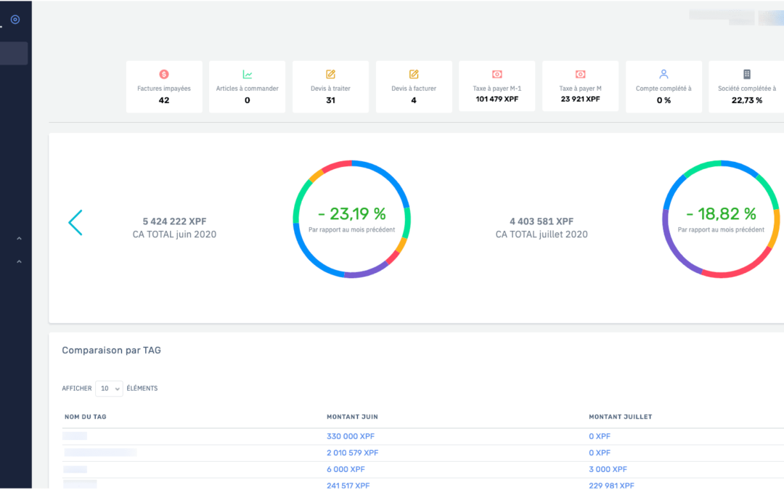Open the 2 010 579 XPF amount link
This screenshot has width=784, height=490.
(x=353, y=452)
